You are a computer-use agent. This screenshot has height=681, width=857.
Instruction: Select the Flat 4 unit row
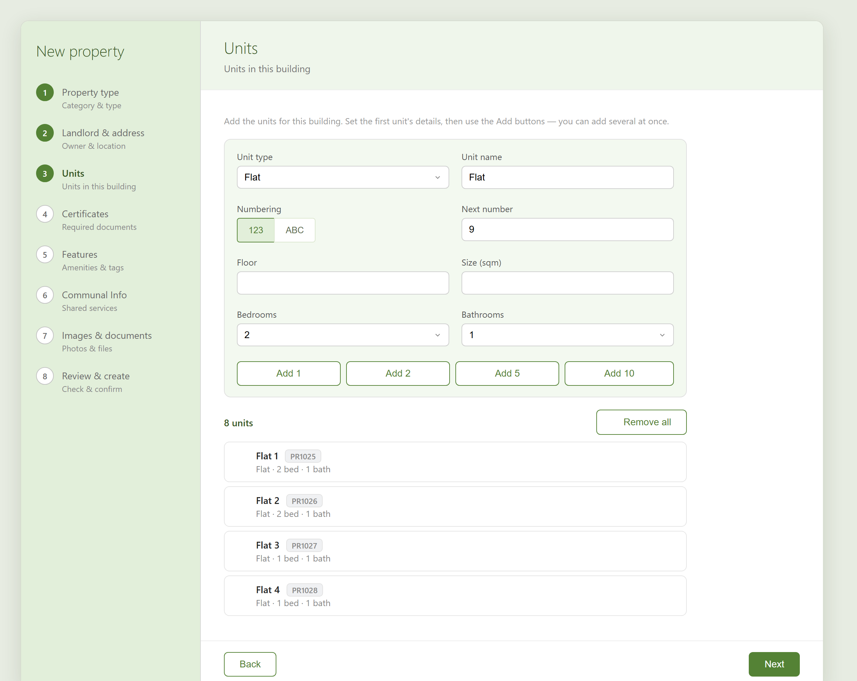[x=455, y=596]
